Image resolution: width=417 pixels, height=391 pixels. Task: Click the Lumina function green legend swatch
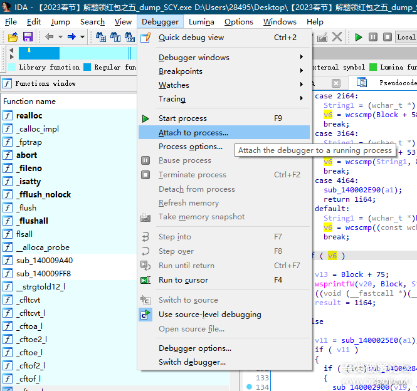pos(373,67)
